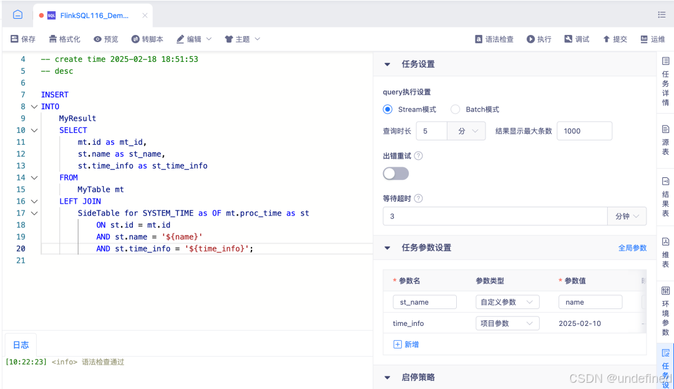This screenshot has width=674, height=389.
Task: Open the 项目参数 type dropdown
Action: point(507,323)
